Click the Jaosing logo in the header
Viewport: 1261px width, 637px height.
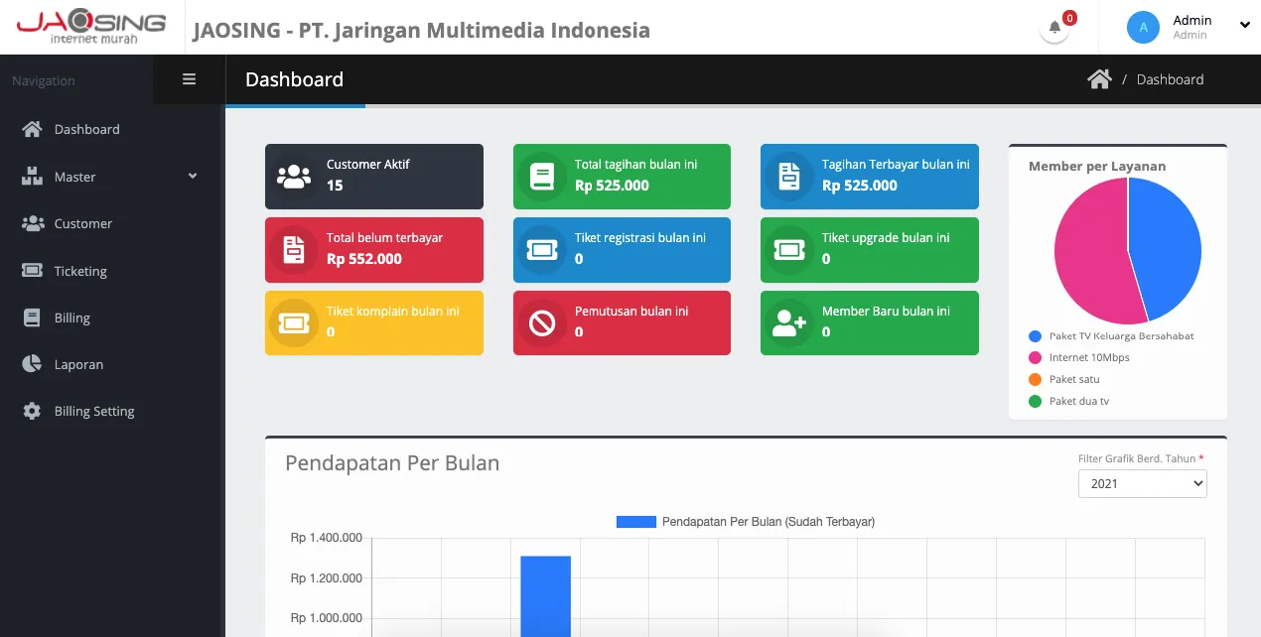pos(91,27)
